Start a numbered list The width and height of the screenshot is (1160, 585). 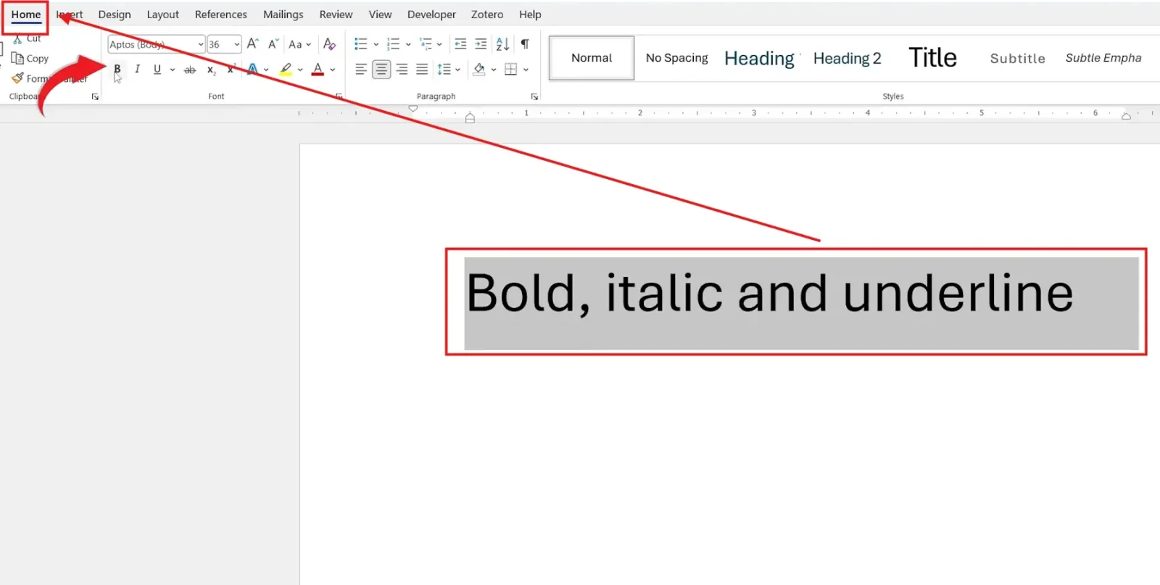[394, 44]
